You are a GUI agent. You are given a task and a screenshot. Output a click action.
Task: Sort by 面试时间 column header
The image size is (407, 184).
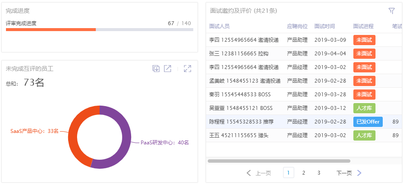pyautogui.click(x=324, y=26)
